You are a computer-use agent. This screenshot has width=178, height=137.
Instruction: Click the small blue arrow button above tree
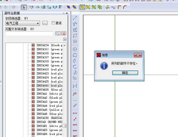pos(65,39)
